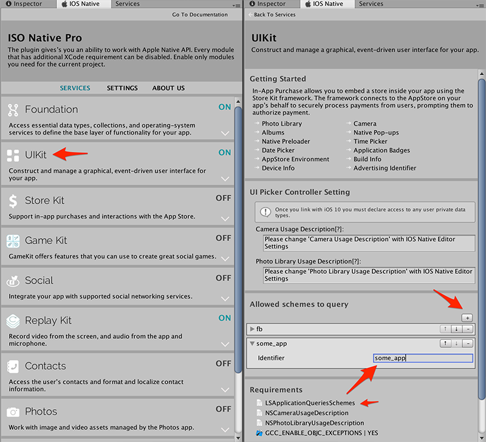Expand Photos service chevron
The height and width of the screenshot is (442, 486).
(225, 430)
